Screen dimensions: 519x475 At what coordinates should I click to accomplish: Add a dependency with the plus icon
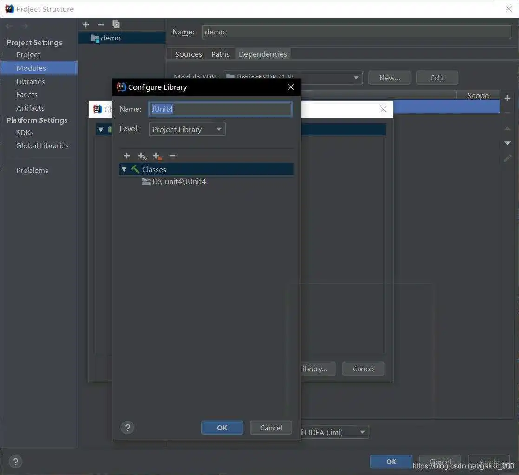coord(507,98)
